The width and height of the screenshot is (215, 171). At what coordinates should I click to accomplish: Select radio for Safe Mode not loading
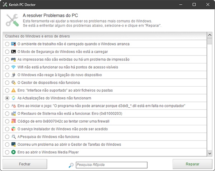coord(7,52)
